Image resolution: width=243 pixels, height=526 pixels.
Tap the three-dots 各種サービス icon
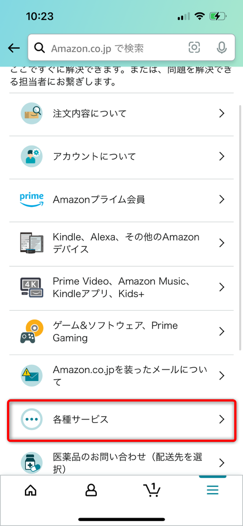coord(32,419)
